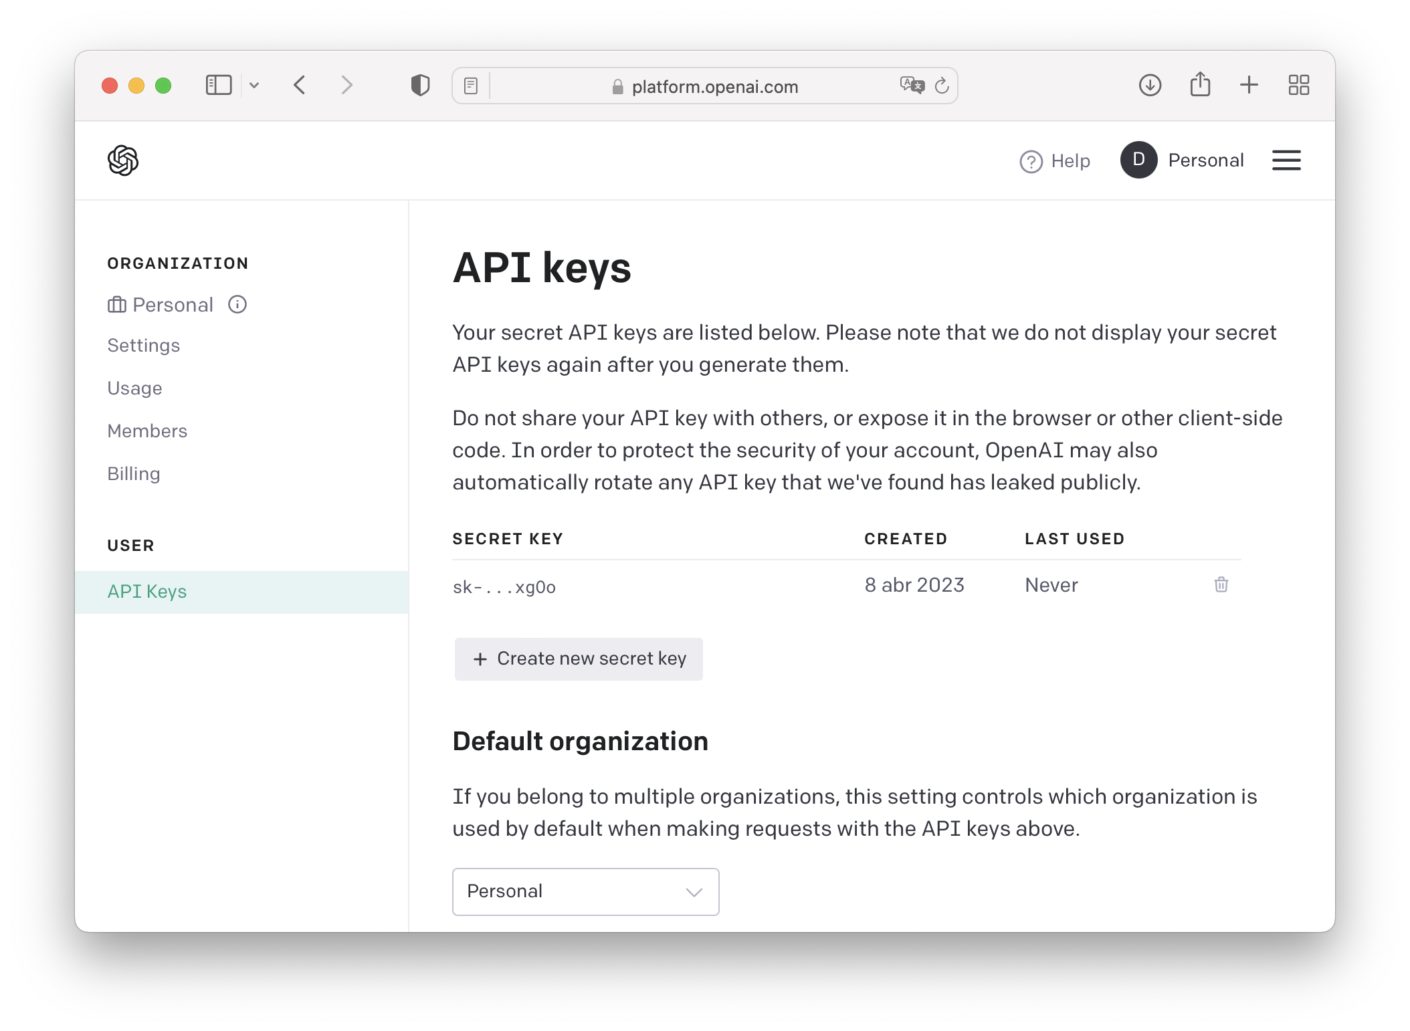The image size is (1410, 1031).
Task: Show info about the Personal organization
Action: point(237,305)
